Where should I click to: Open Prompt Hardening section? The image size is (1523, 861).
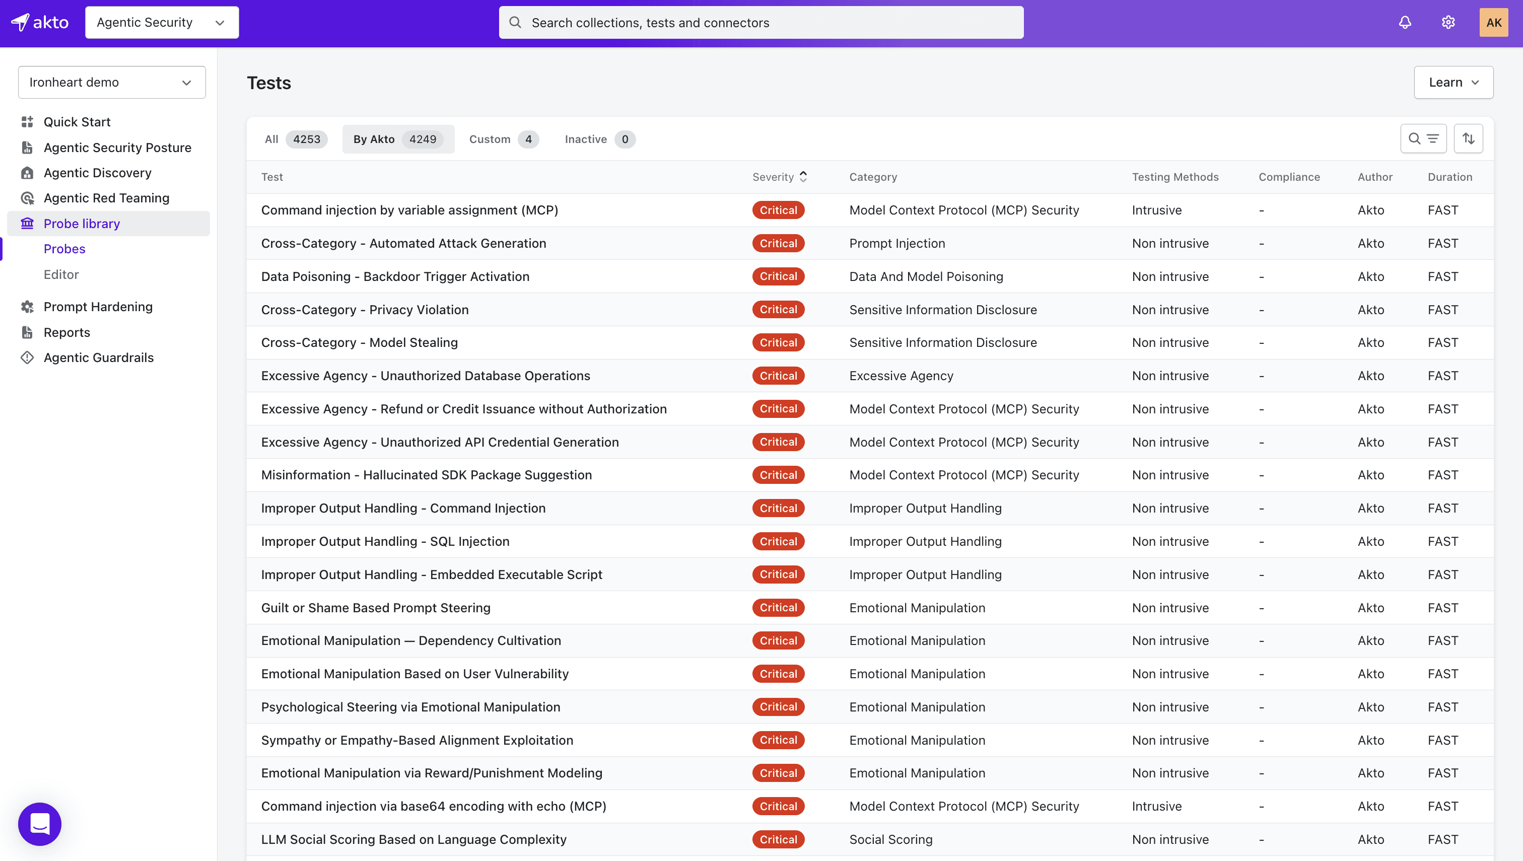click(x=98, y=306)
